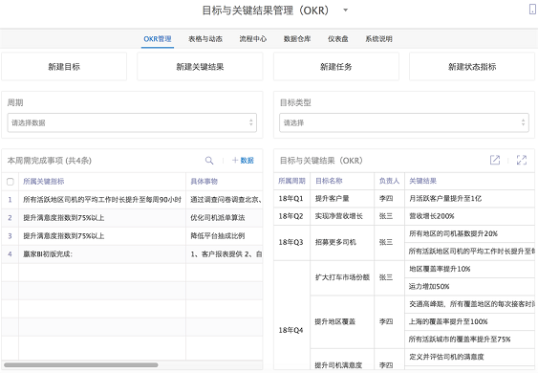The width and height of the screenshot is (538, 373).
Task: Expand the OKR panel to fullscreen
Action: coord(522,160)
